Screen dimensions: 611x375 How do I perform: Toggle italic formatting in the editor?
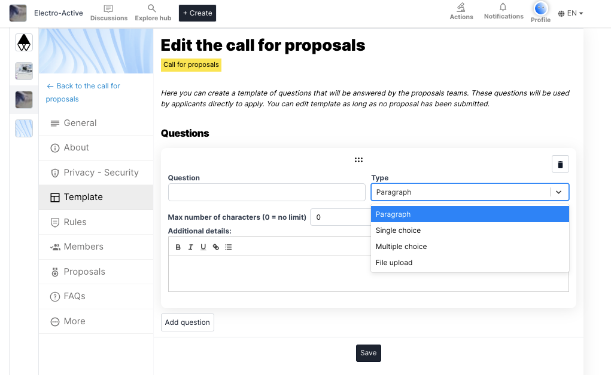coord(190,247)
